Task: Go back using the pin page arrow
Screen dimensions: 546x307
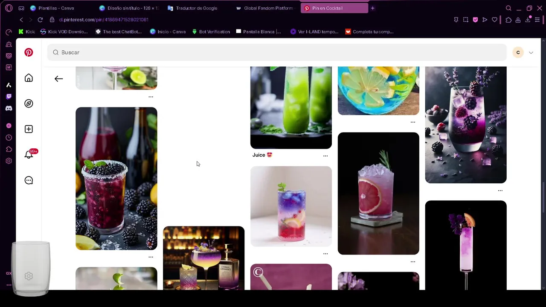Action: pyautogui.click(x=59, y=78)
